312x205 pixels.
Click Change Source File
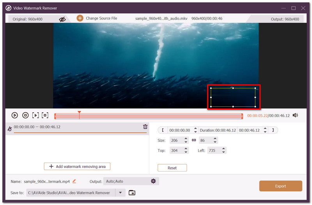tap(97, 18)
